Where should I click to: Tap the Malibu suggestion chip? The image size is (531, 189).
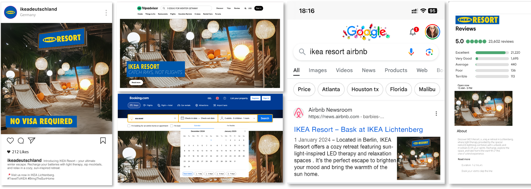coord(427,89)
